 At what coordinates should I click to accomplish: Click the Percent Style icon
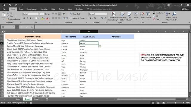click(x=95, y=18)
